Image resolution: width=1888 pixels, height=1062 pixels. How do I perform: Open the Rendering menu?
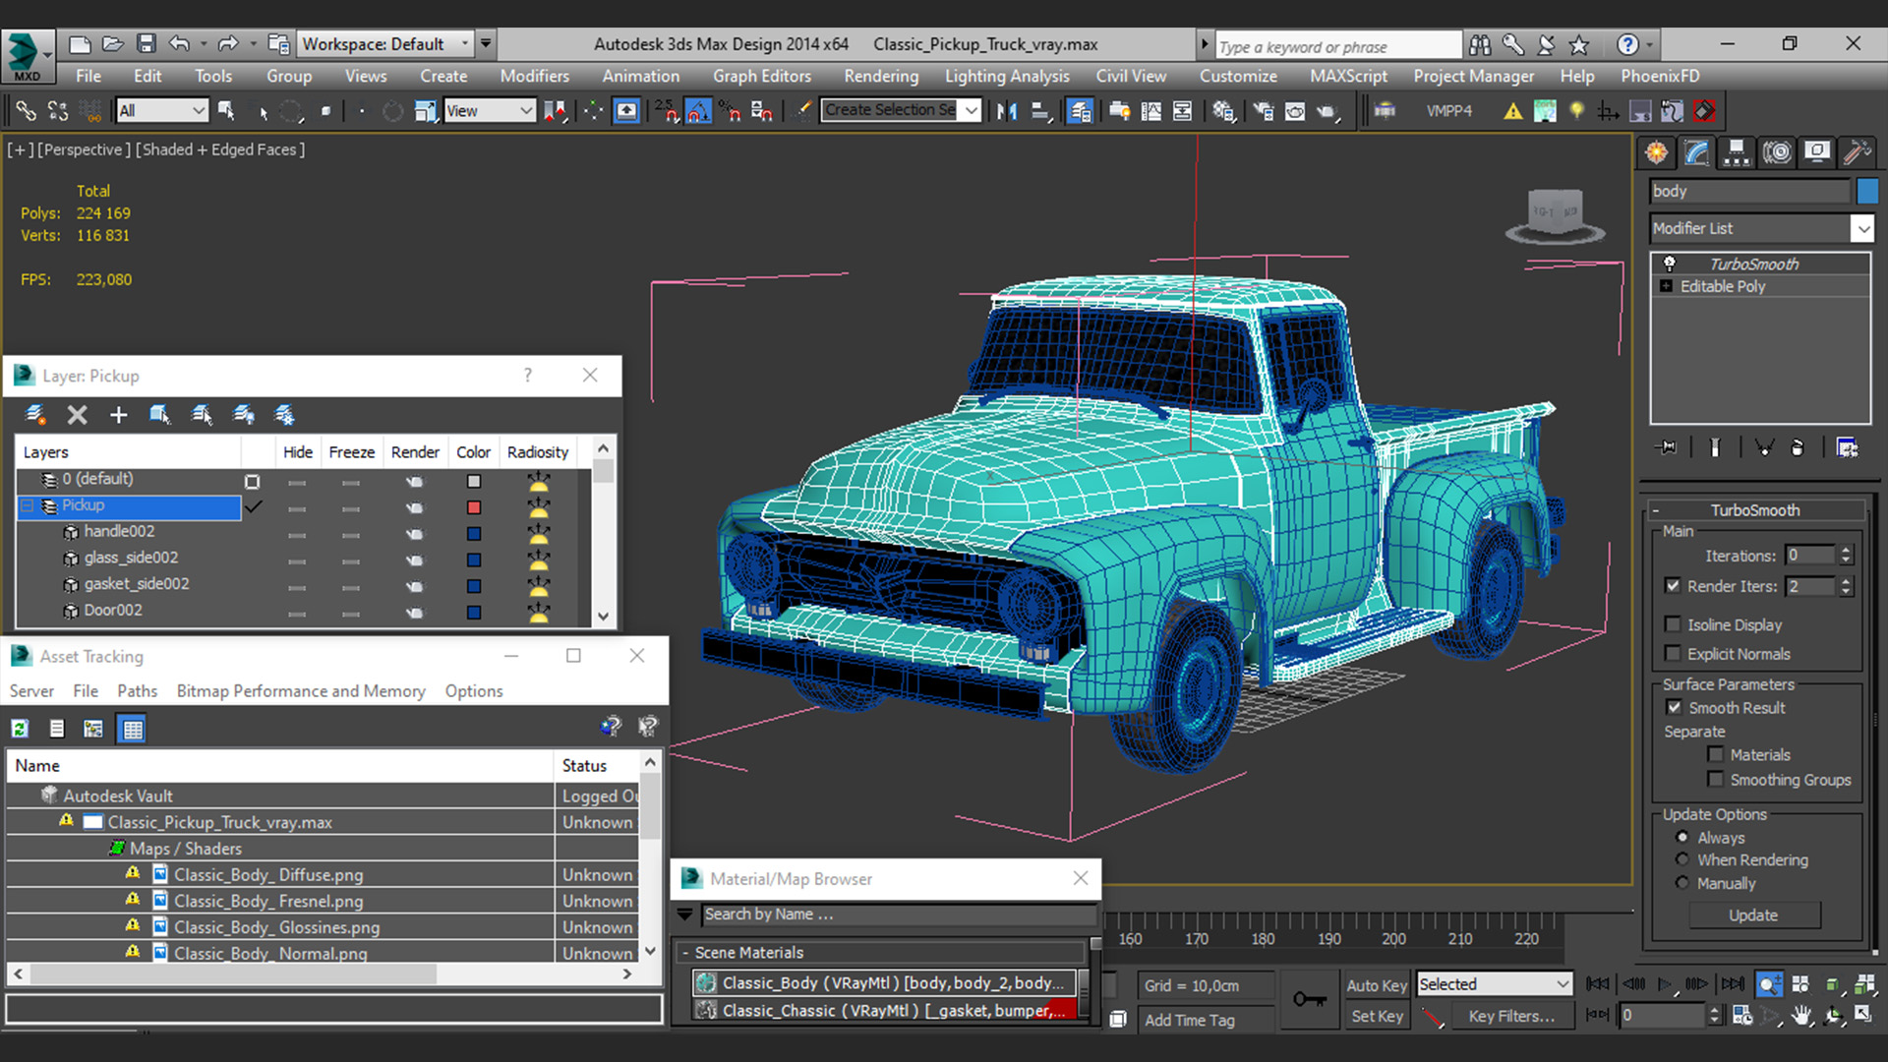point(881,76)
